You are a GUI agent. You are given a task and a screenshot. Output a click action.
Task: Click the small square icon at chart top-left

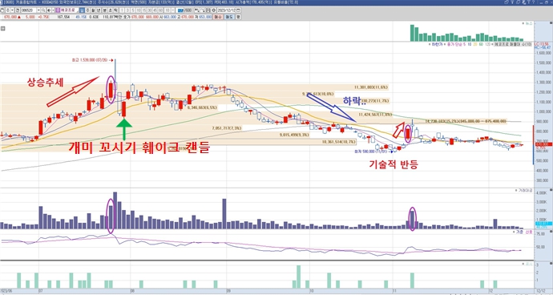3,28
